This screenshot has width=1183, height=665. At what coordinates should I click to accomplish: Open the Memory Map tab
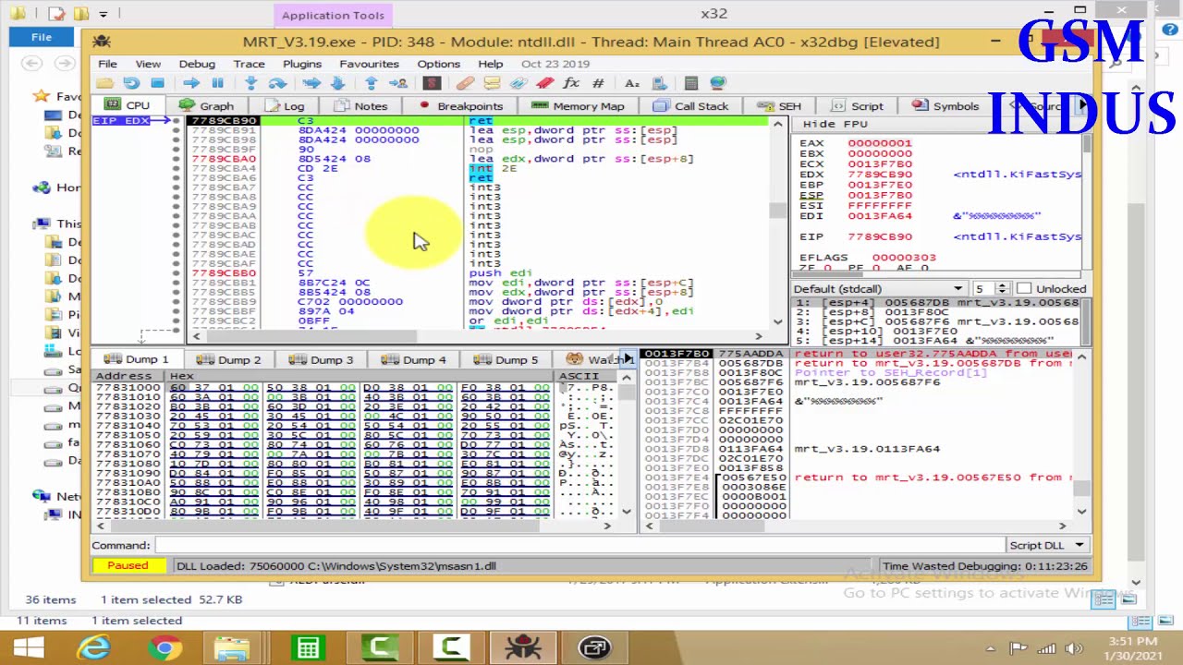point(579,106)
